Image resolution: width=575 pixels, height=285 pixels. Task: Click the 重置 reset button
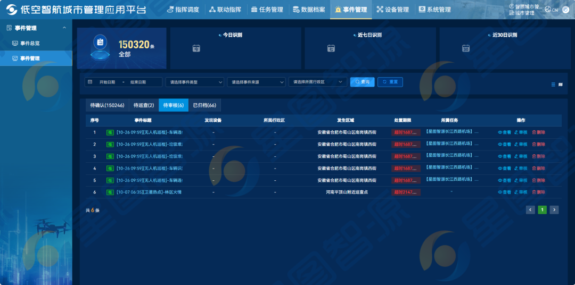[390, 82]
